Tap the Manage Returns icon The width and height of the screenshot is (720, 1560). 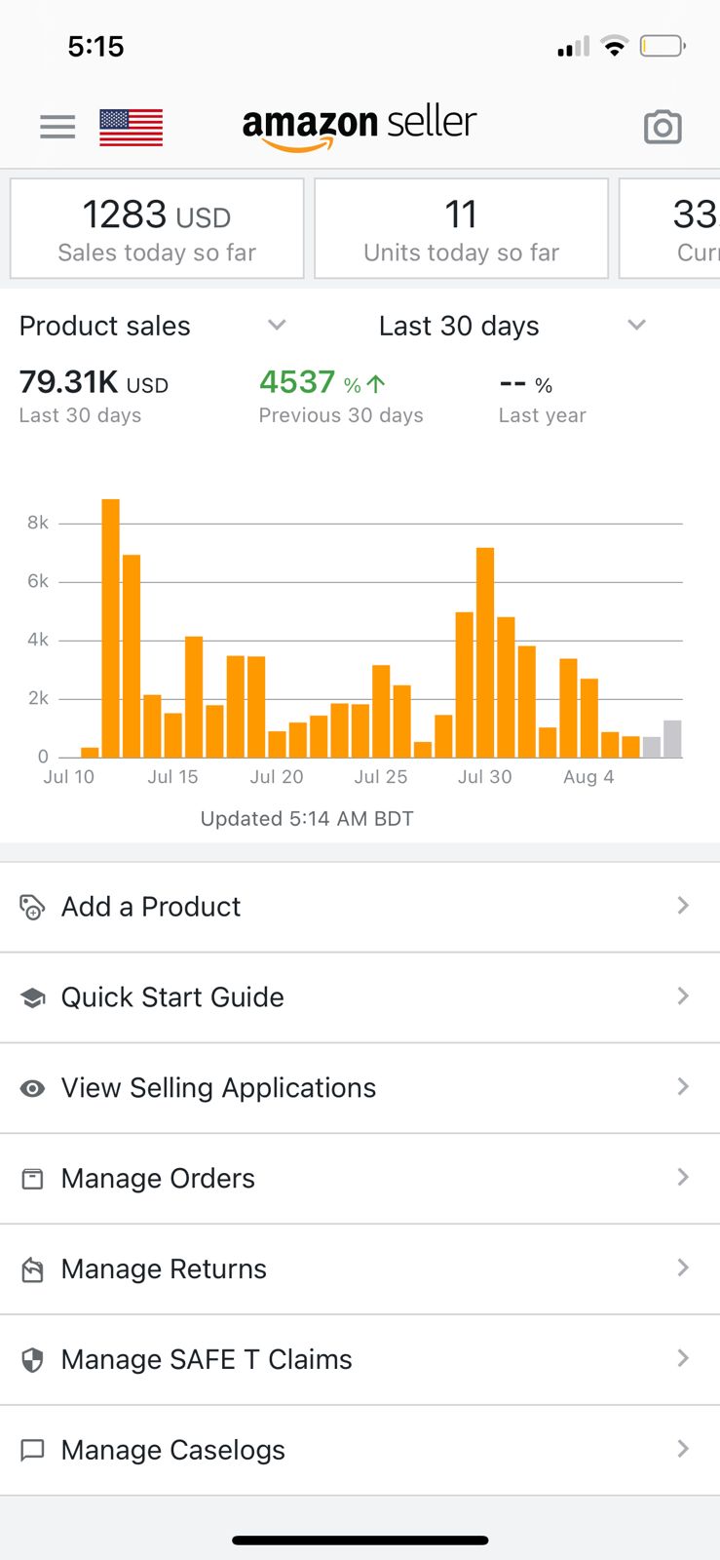(32, 1269)
